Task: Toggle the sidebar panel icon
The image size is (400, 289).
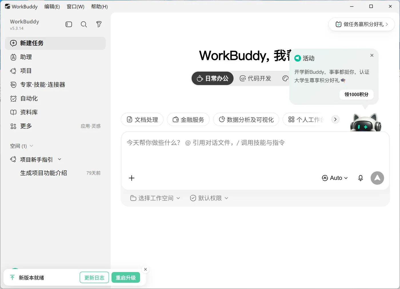Action: coord(69,24)
